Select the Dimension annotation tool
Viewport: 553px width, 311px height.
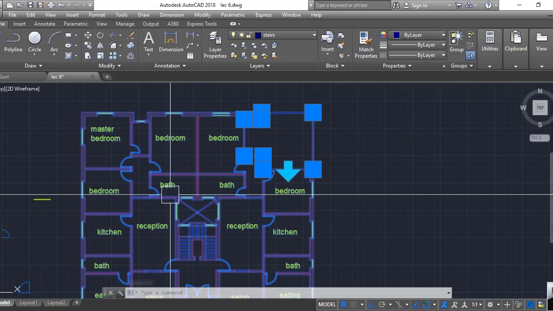click(x=171, y=42)
